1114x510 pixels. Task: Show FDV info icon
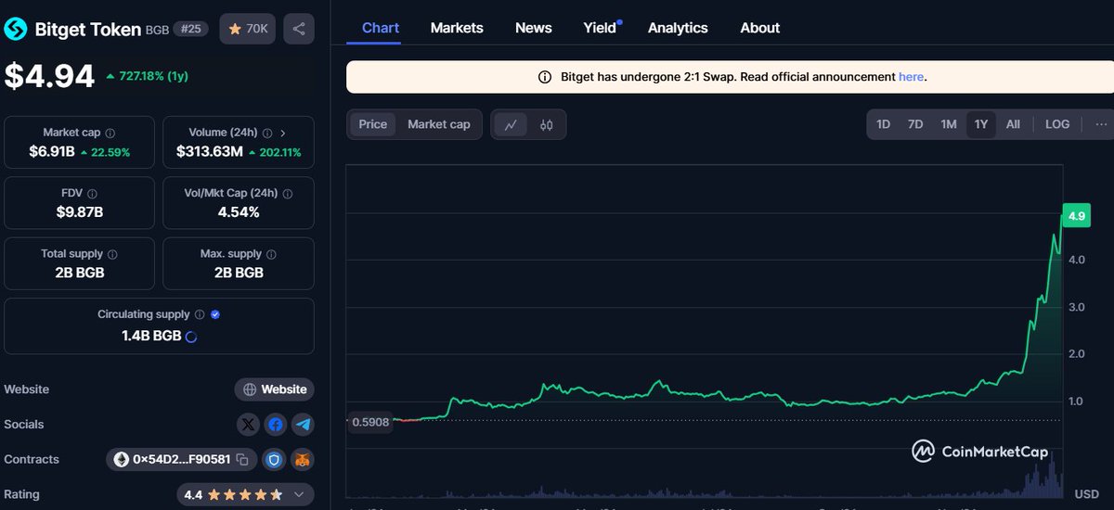[92, 194]
